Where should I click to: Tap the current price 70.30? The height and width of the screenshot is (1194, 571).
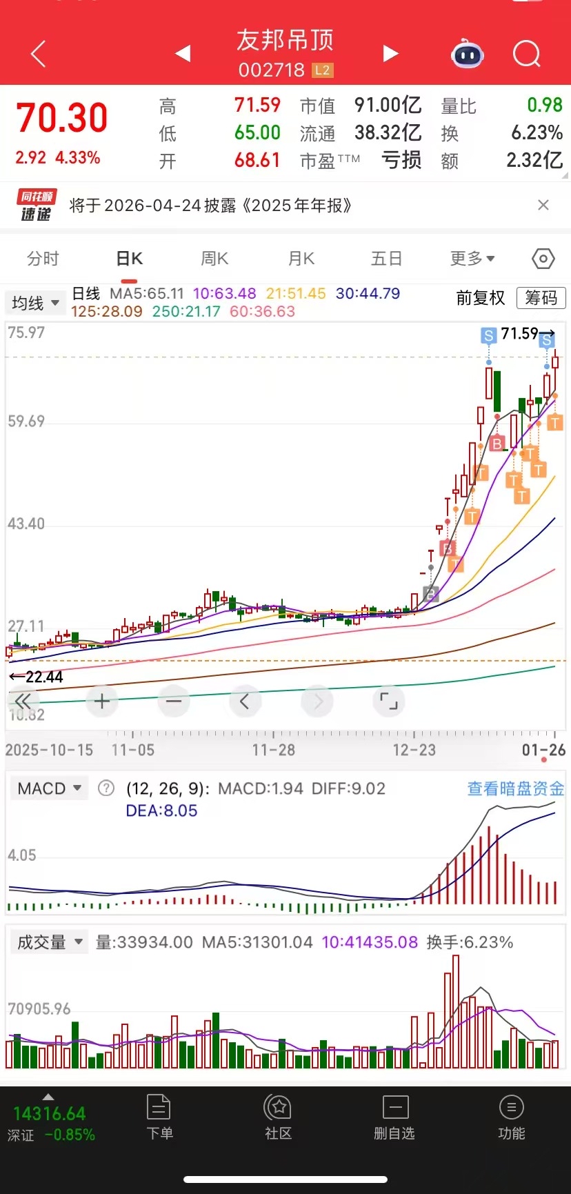(x=62, y=118)
